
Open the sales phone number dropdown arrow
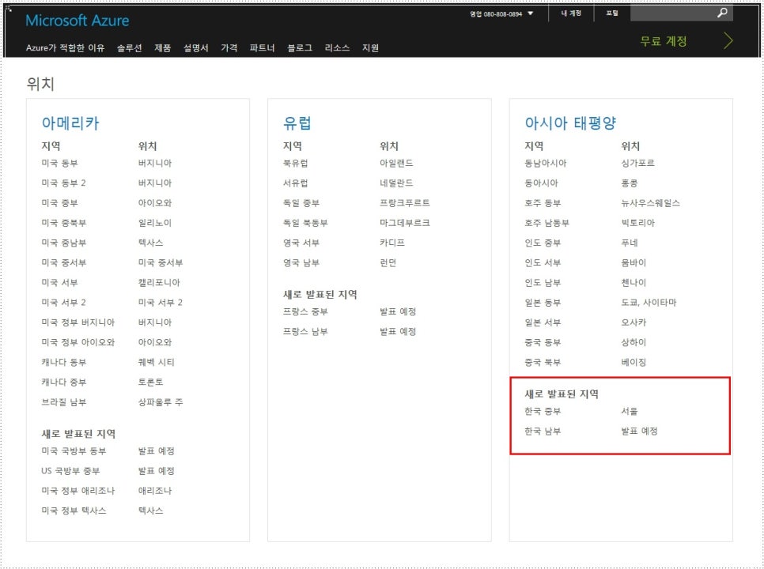click(x=530, y=13)
